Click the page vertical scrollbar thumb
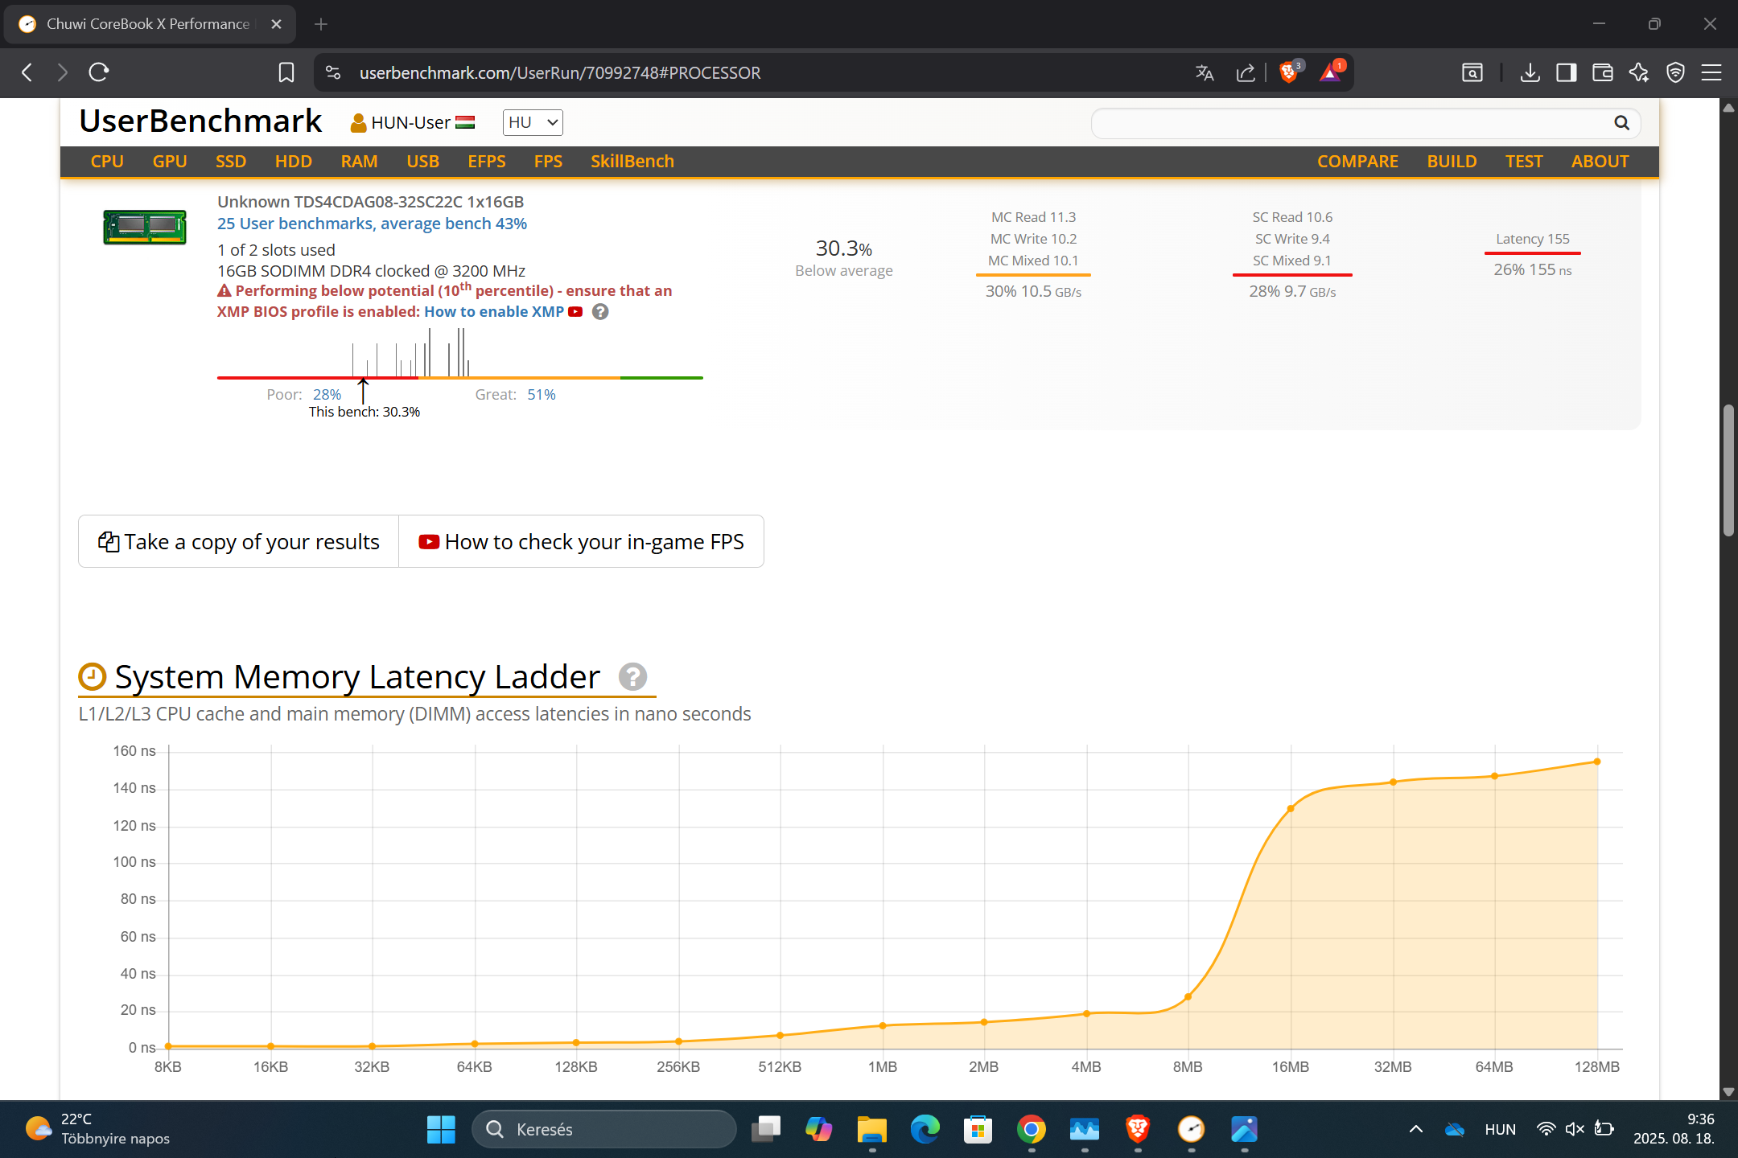Image resolution: width=1738 pixels, height=1158 pixels. [x=1728, y=471]
